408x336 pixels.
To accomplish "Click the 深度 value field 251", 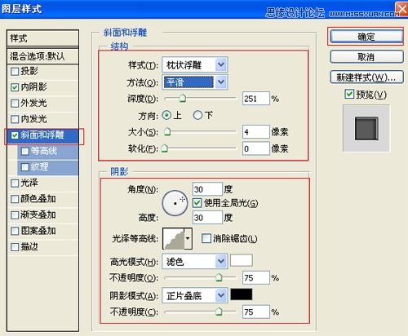I will pyautogui.click(x=256, y=99).
